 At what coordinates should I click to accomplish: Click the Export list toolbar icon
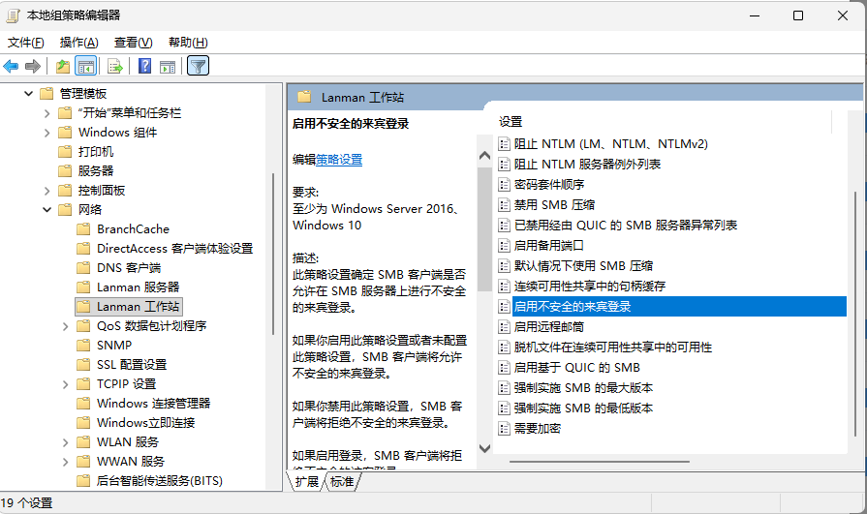[x=115, y=66]
